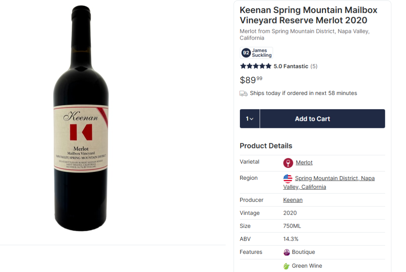The height and width of the screenshot is (272, 406).
Task: Click the Green Wine leaf icon
Action: 286,266
